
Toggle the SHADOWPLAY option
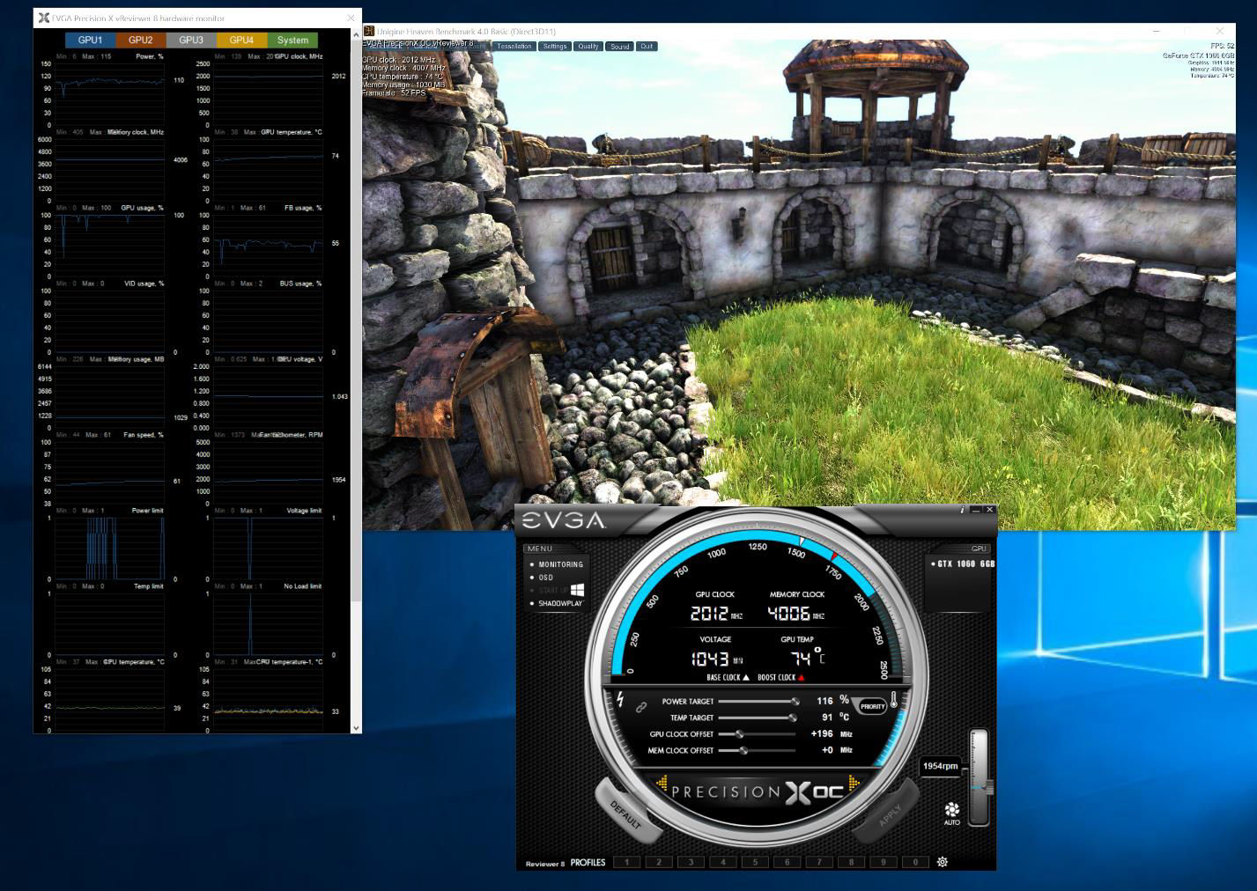561,603
